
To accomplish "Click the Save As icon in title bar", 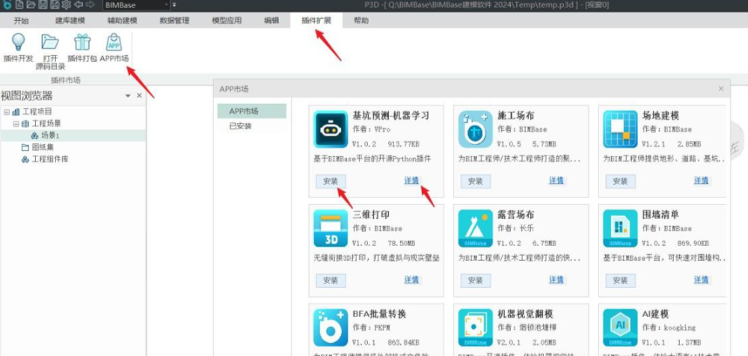I will (x=55, y=5).
